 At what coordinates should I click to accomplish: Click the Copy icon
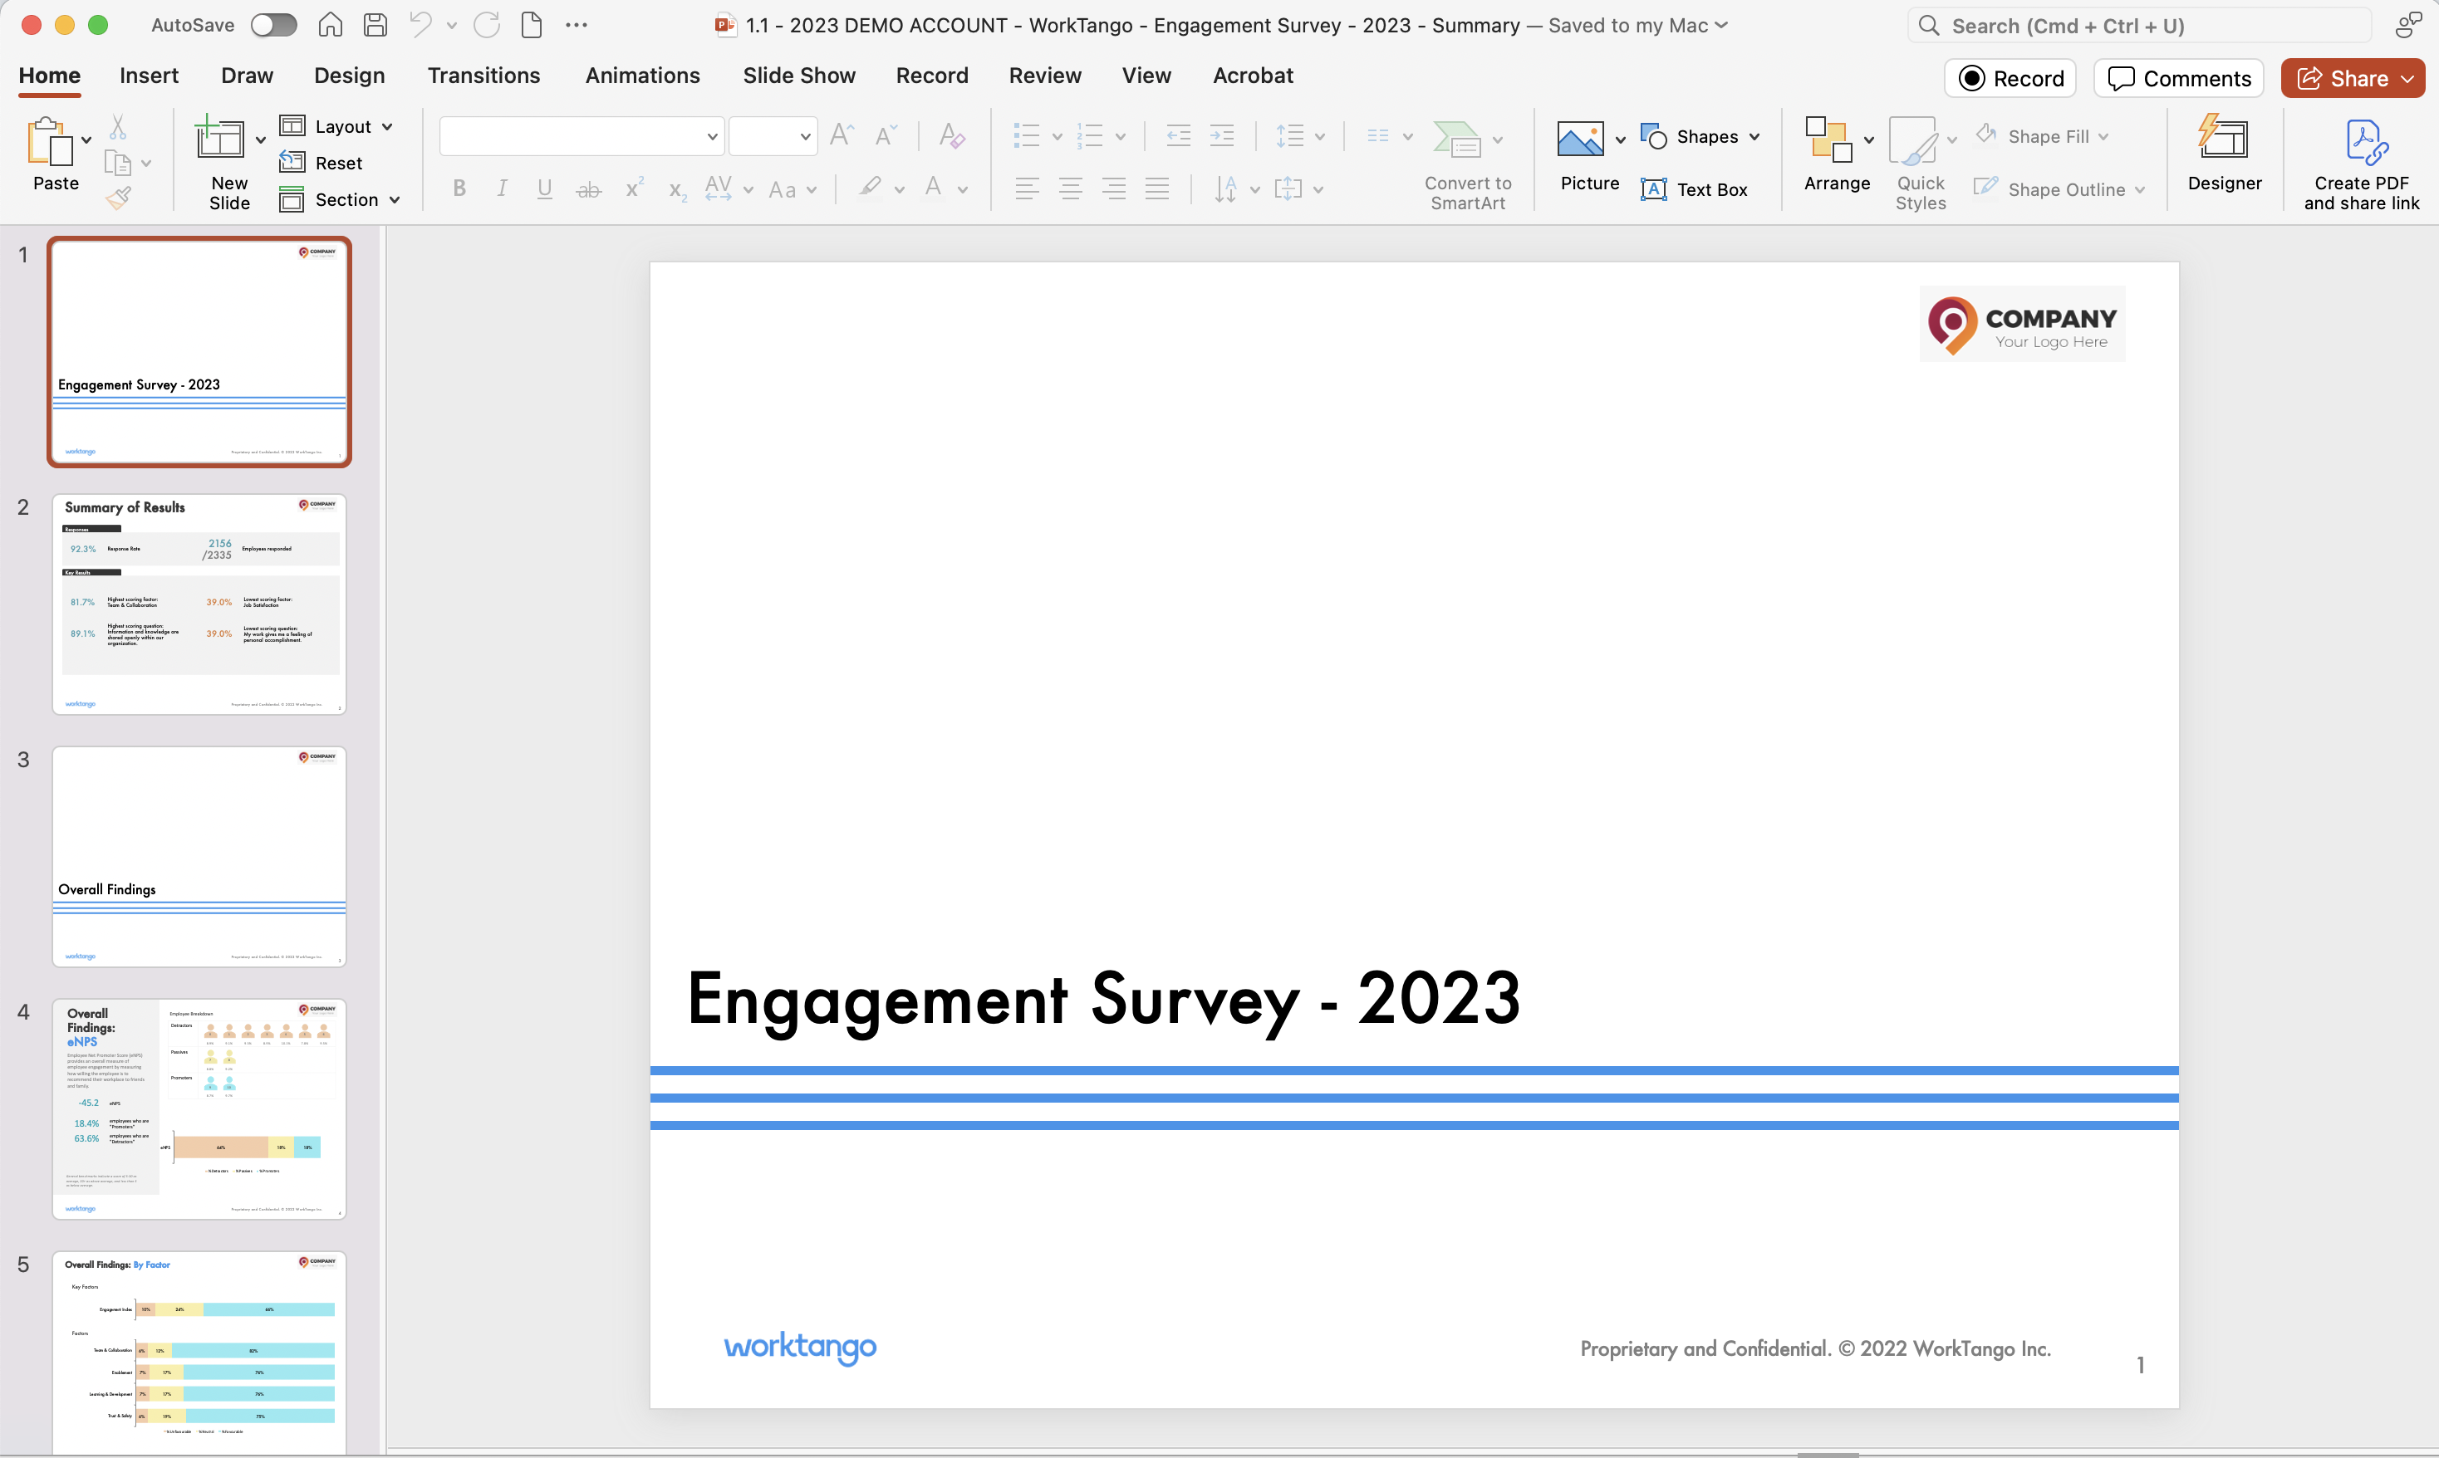tap(118, 163)
